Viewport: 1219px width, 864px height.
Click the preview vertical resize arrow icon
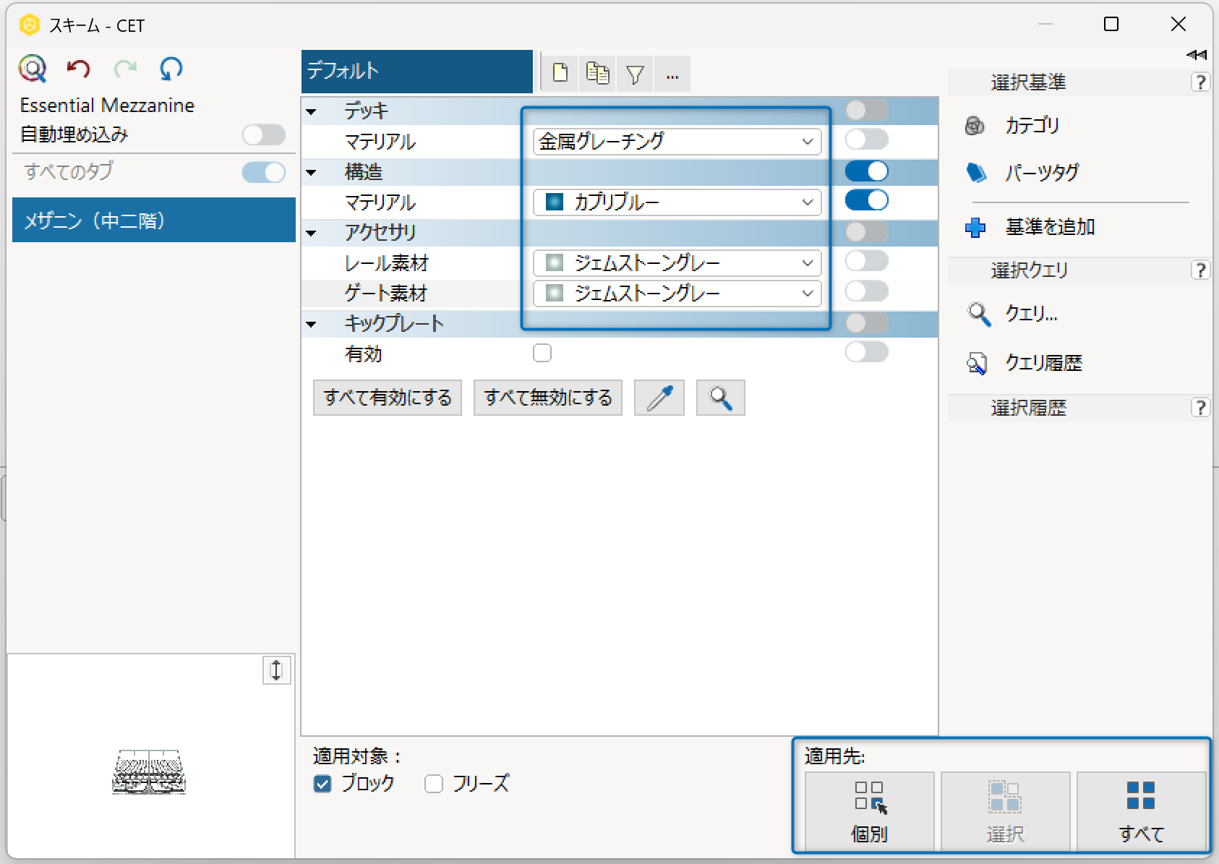pos(276,670)
